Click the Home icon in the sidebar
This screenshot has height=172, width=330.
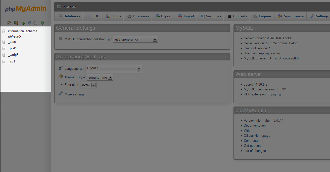(x=9, y=23)
